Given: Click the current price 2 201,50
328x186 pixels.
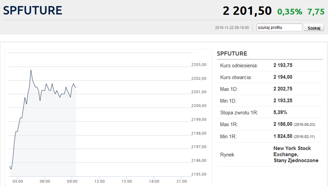Looking at the screenshot, I should (247, 11).
